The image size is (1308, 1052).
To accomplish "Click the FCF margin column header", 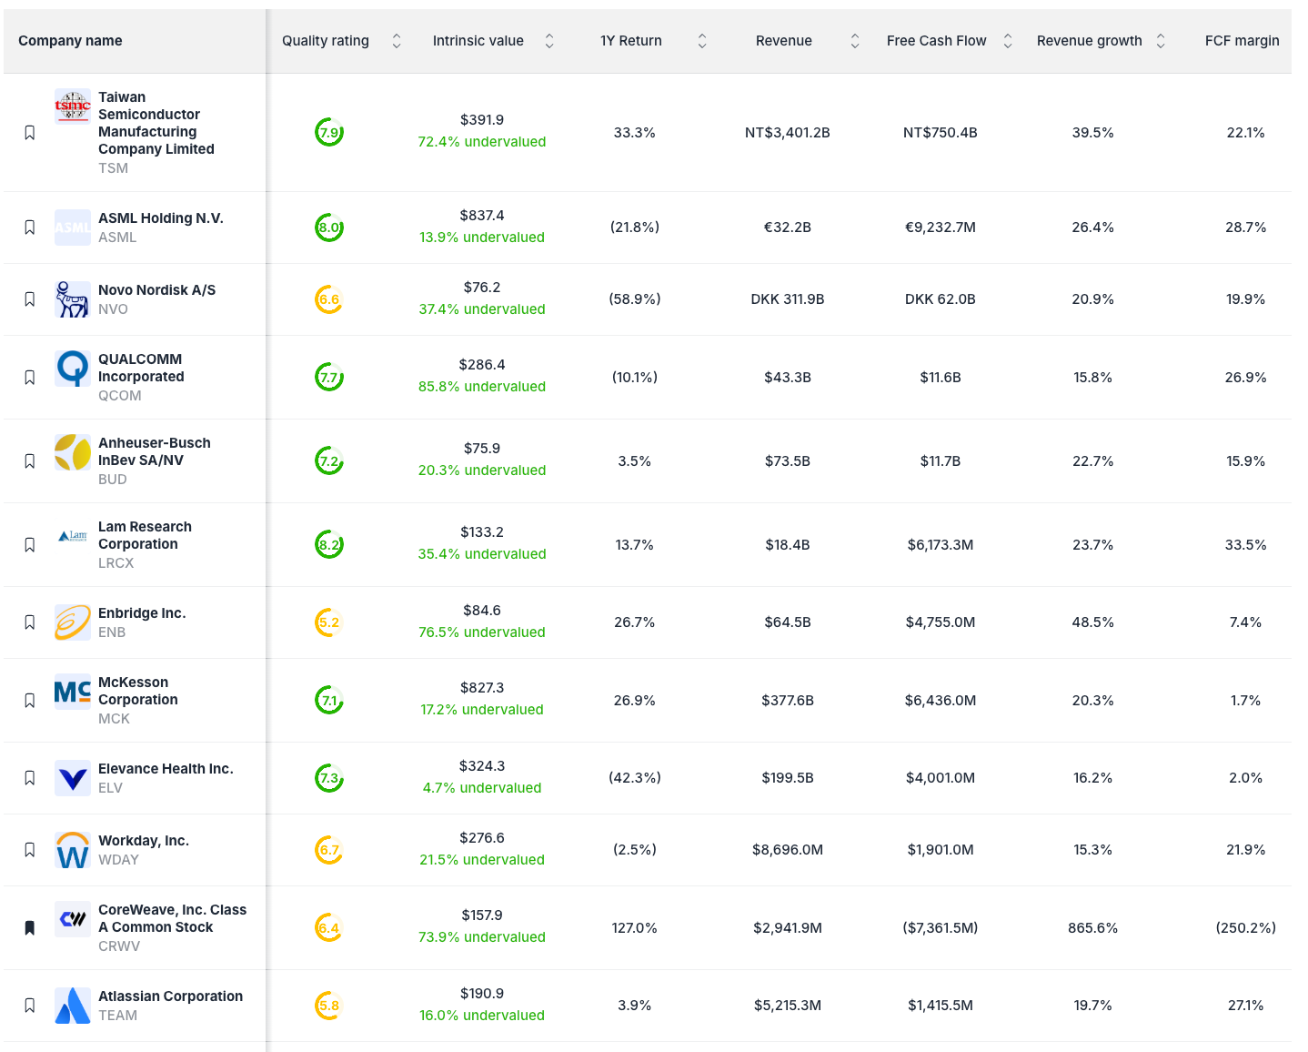I will pyautogui.click(x=1242, y=40).
